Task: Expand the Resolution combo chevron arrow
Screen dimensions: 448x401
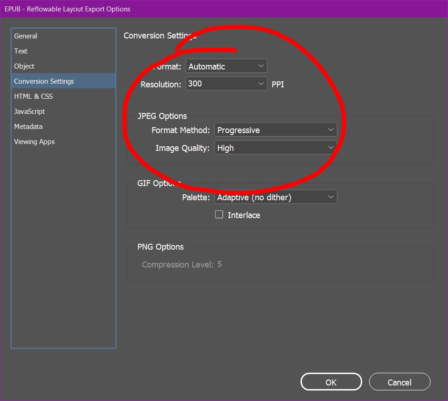Action: click(261, 83)
